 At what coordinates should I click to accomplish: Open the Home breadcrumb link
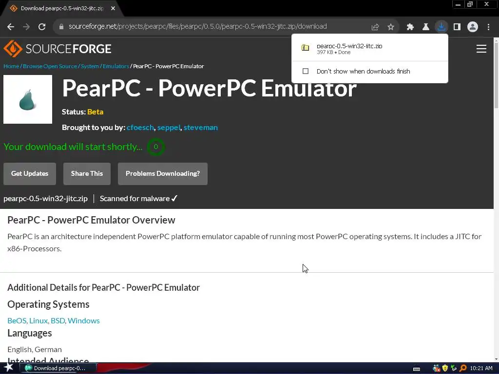[x=11, y=66]
